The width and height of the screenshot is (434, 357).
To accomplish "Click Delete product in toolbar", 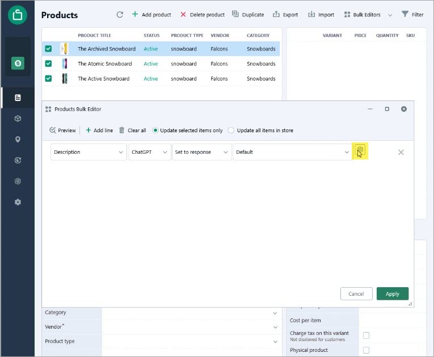I will pos(203,15).
